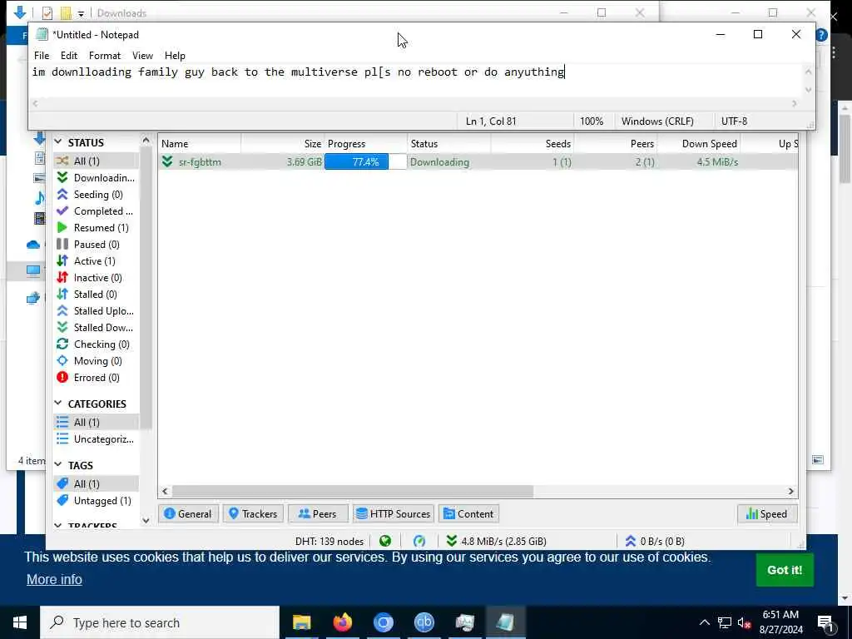
Task: Filter by Stalled Downloading status
Action: click(x=97, y=328)
